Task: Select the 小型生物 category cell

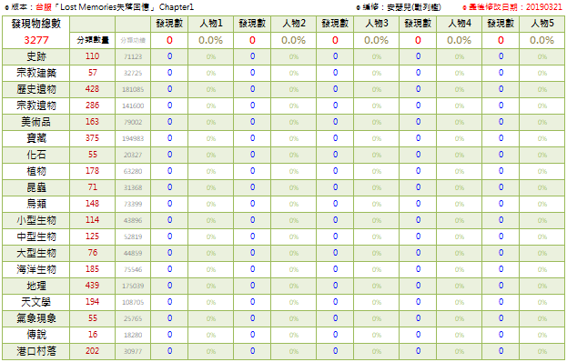Action: (x=35, y=220)
